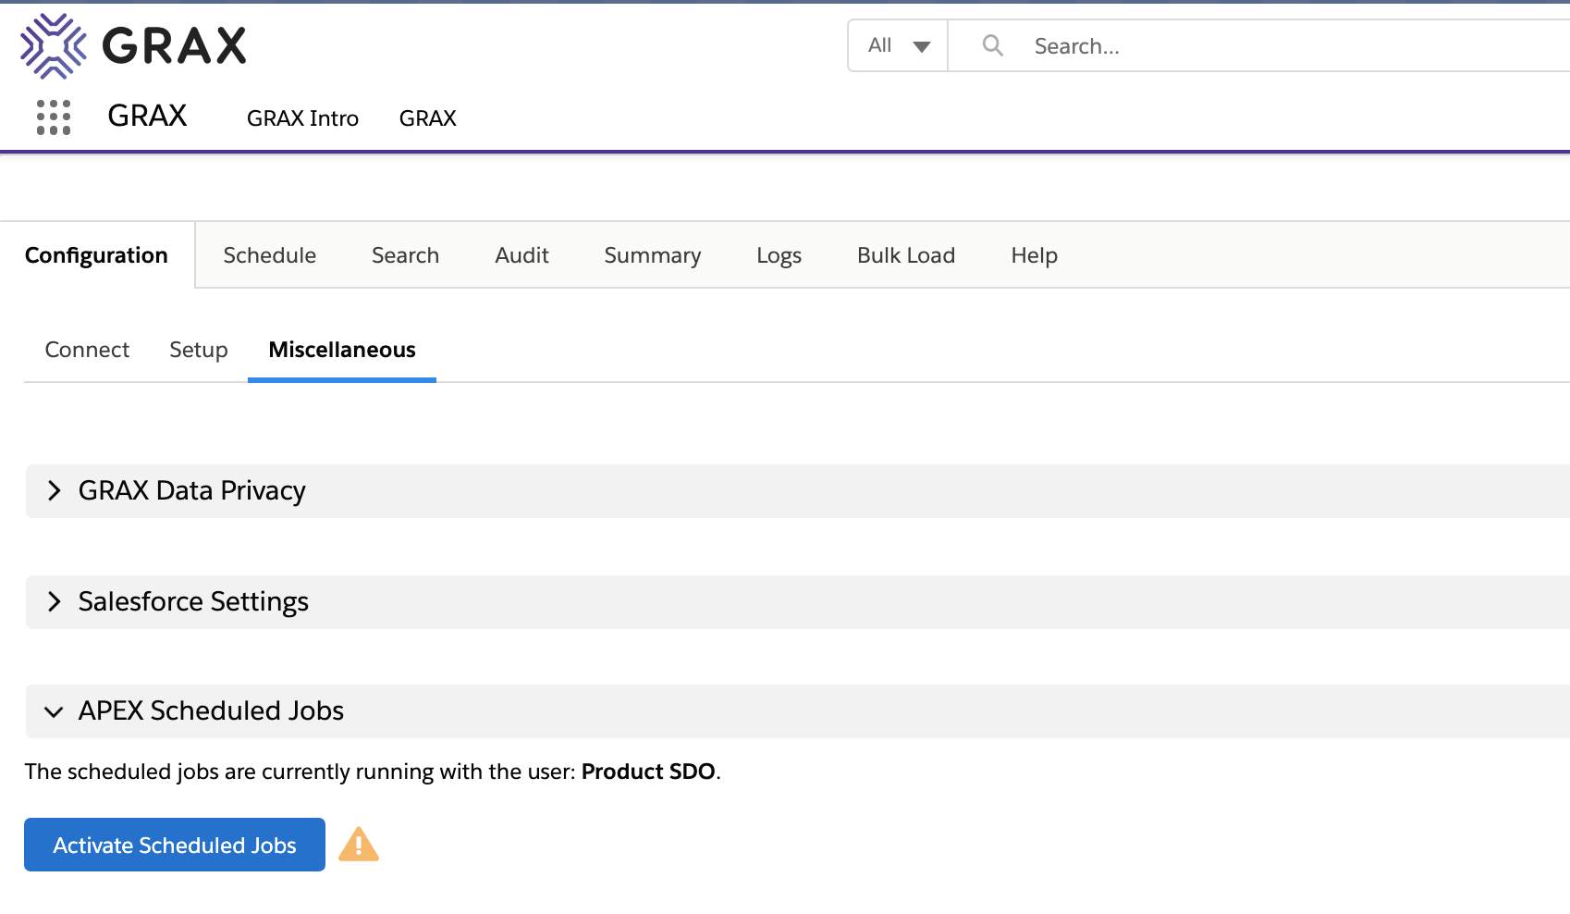Switch to the Schedule tab
Screen dimensions: 1570x914
point(270,255)
